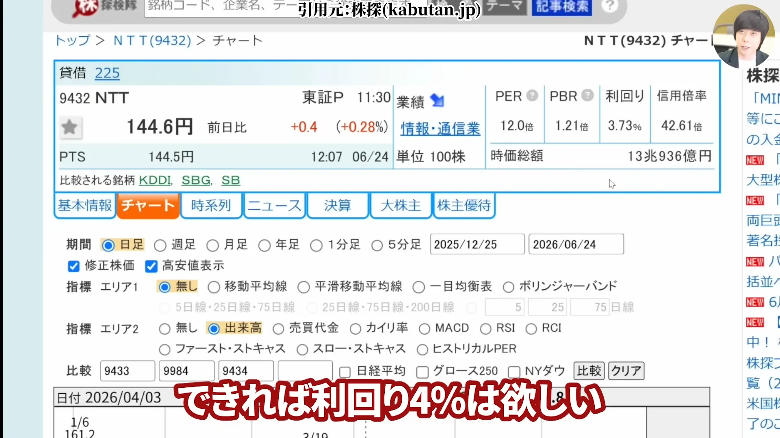
Task: Select the 週足 period radio button
Action: (160, 245)
